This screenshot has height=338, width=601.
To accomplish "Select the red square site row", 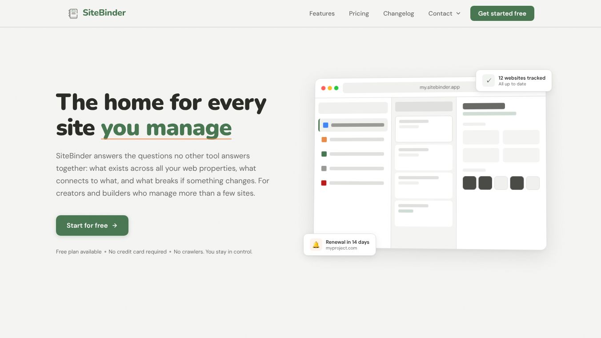I will pyautogui.click(x=353, y=183).
